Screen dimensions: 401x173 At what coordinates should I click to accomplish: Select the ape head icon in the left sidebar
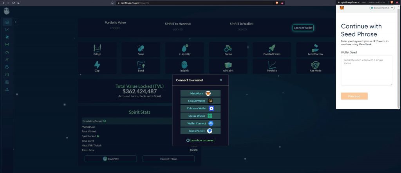pos(7,67)
